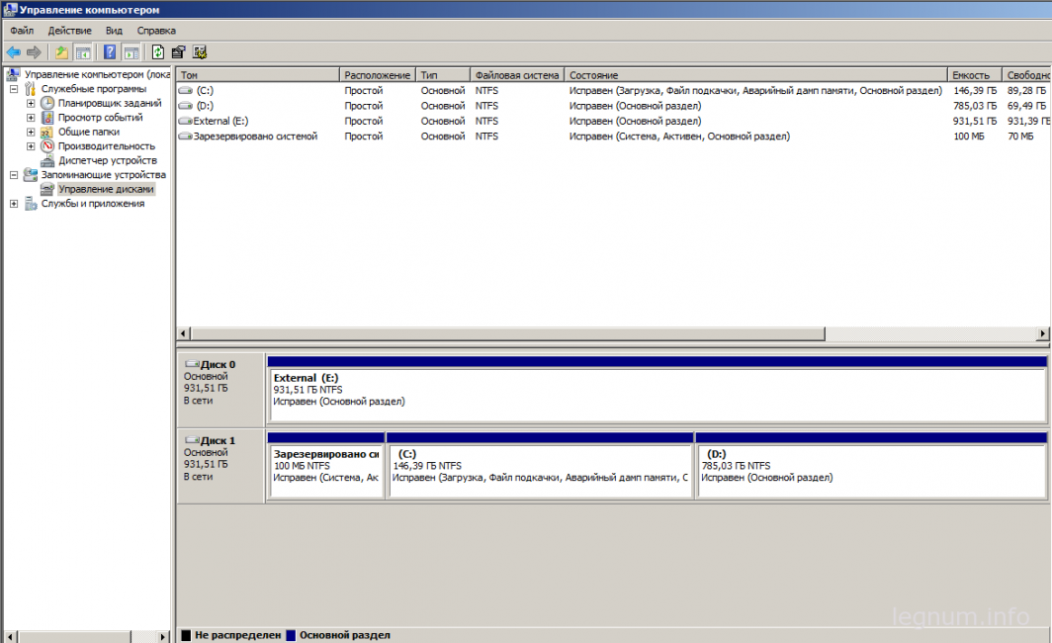Viewport: 1052px width, 643px height.
Task: Expand the Планировщик заданий node
Action: 31,103
